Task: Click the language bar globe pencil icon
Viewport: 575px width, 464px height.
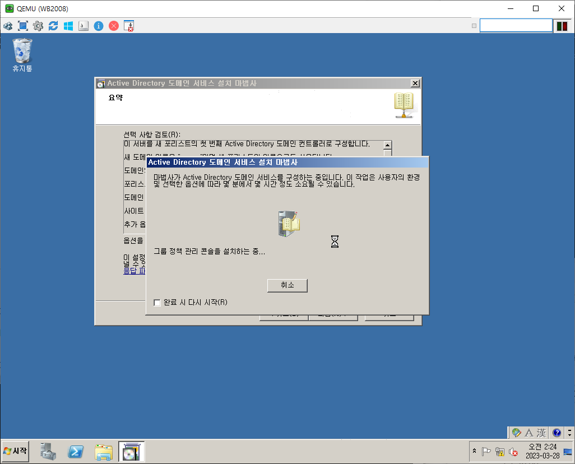Action: (x=516, y=433)
